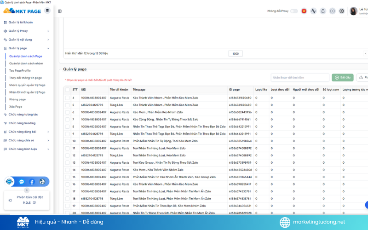The width and height of the screenshot is (368, 230).
Task: Click the user avatar picture
Action: [353, 11]
